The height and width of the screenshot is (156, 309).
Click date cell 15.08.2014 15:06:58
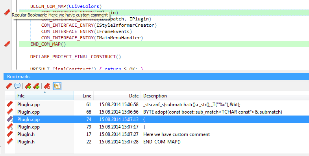(x=119, y=105)
